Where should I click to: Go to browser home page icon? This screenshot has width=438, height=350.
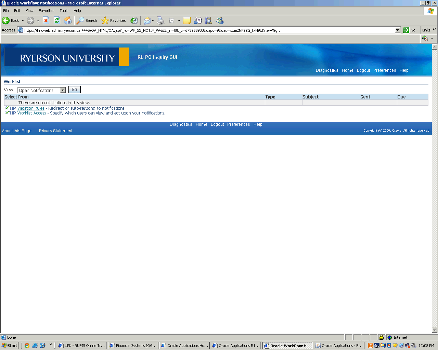point(68,21)
